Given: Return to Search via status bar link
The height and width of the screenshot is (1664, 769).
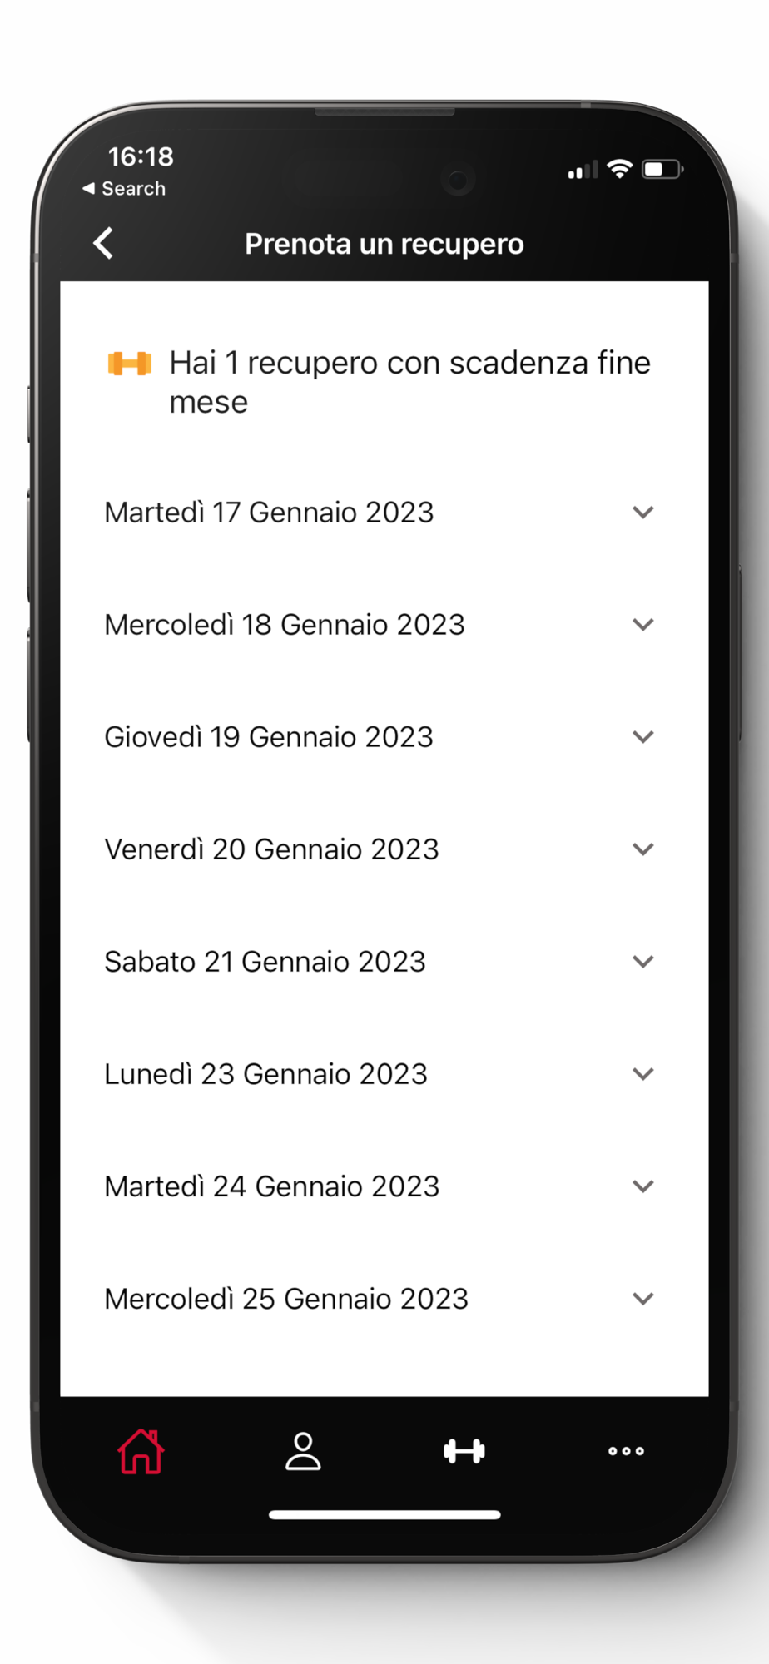Looking at the screenshot, I should pyautogui.click(x=124, y=189).
